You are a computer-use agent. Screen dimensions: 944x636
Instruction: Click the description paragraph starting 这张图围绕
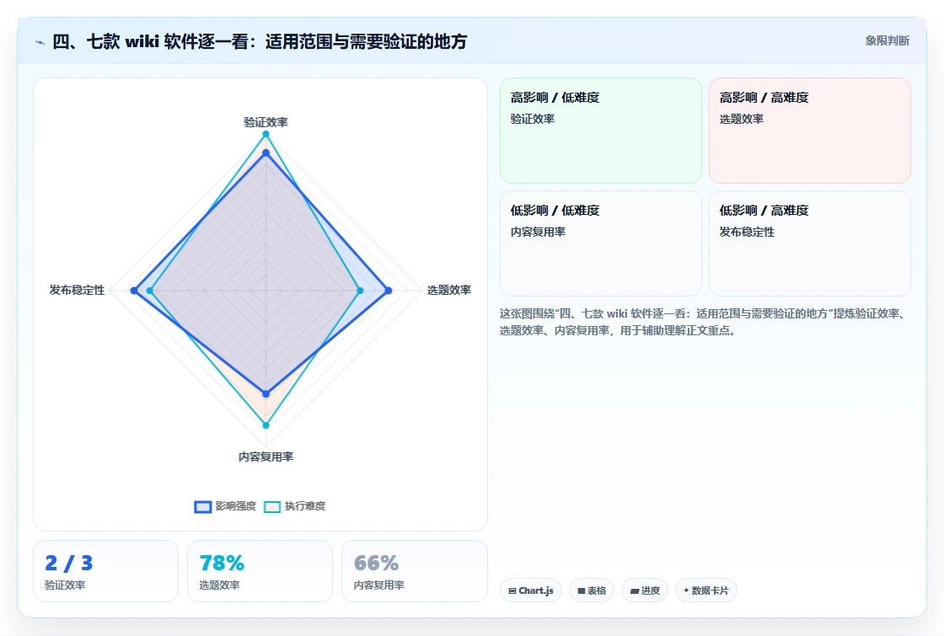[x=703, y=322]
